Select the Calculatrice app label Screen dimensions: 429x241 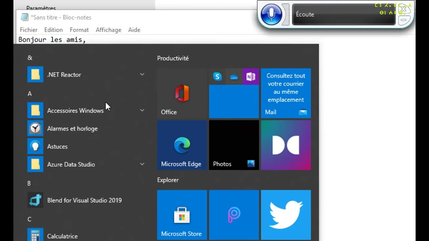click(x=62, y=236)
